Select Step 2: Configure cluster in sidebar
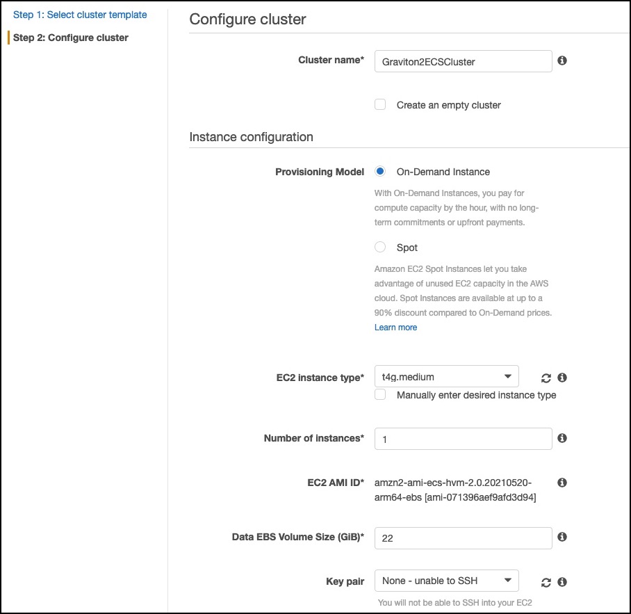This screenshot has width=631, height=614. [x=71, y=38]
